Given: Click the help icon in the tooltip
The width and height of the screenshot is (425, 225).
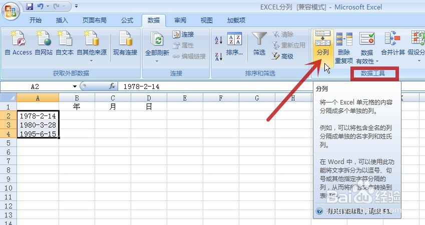Looking at the screenshot, I should [x=319, y=211].
